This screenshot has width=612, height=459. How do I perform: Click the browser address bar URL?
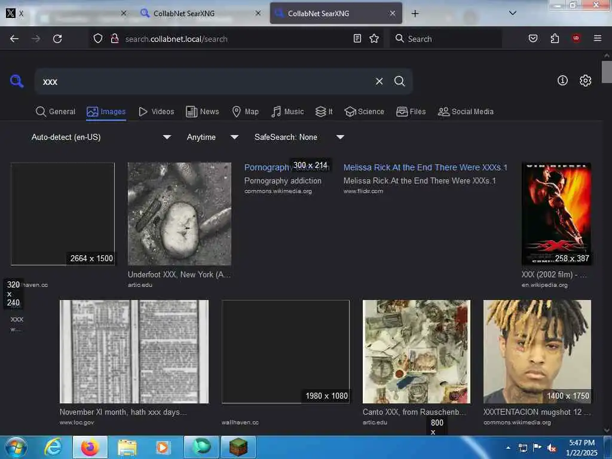pyautogui.click(x=176, y=39)
